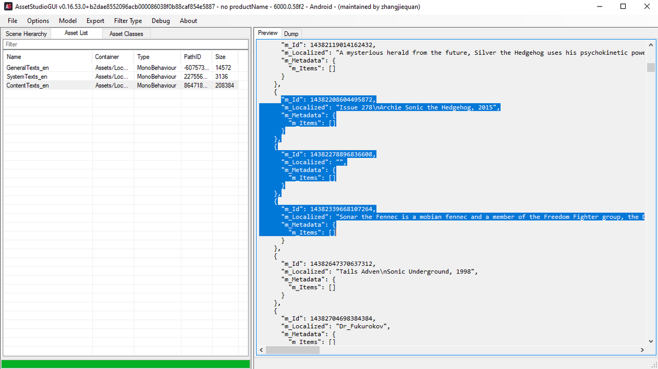Open the Options menu
This screenshot has height=369, width=658.
tap(38, 21)
